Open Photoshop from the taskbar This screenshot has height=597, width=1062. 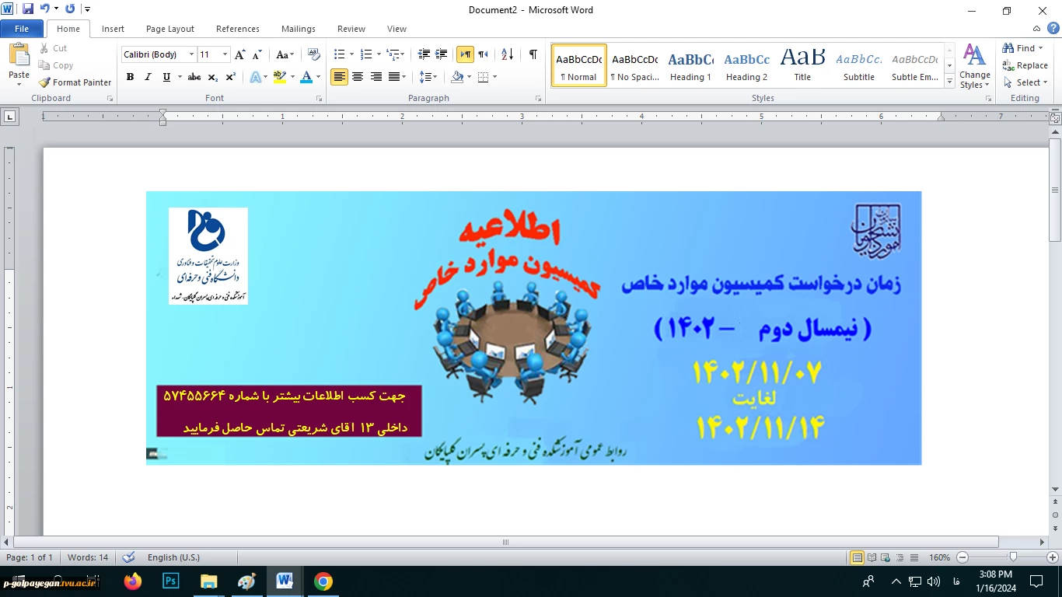(171, 581)
